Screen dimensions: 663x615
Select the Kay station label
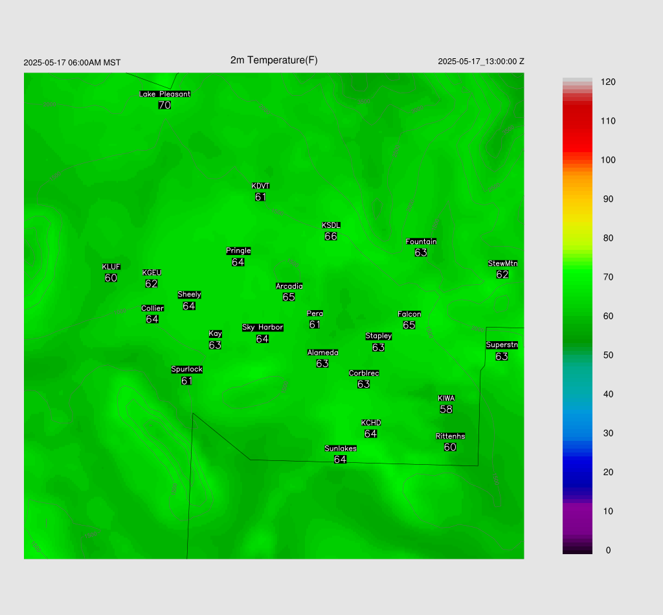click(x=215, y=334)
